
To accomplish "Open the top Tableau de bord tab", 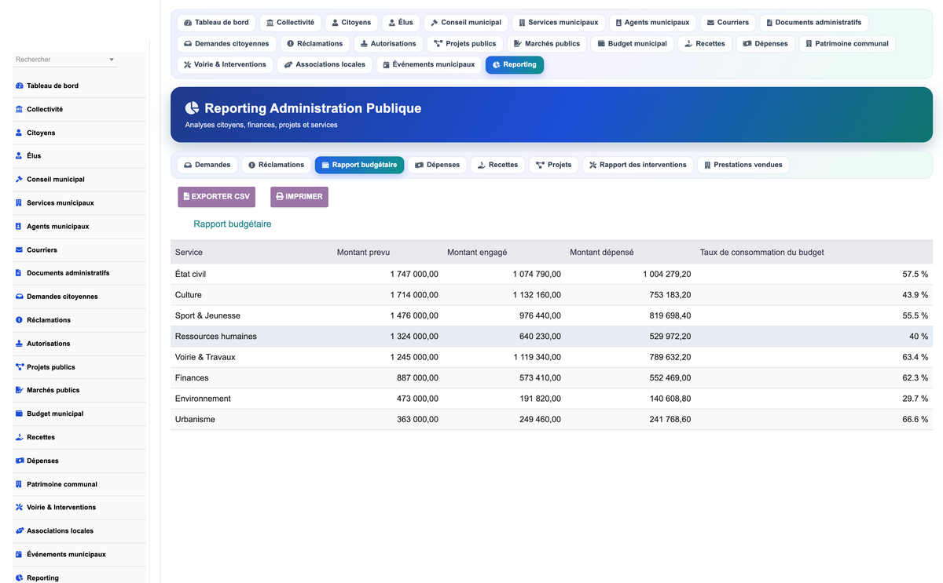I will 216,23.
